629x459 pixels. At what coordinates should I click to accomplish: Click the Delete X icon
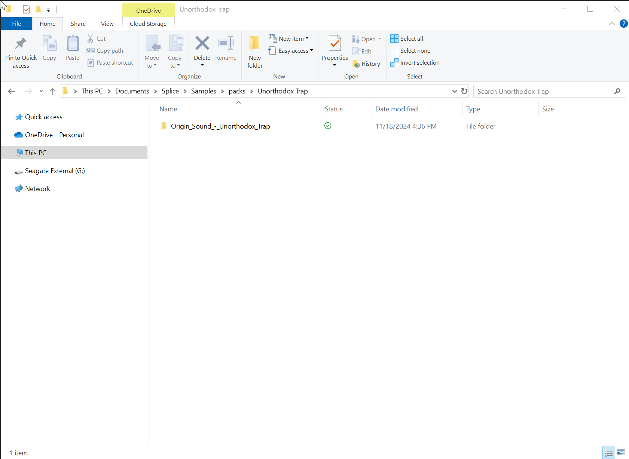(202, 43)
